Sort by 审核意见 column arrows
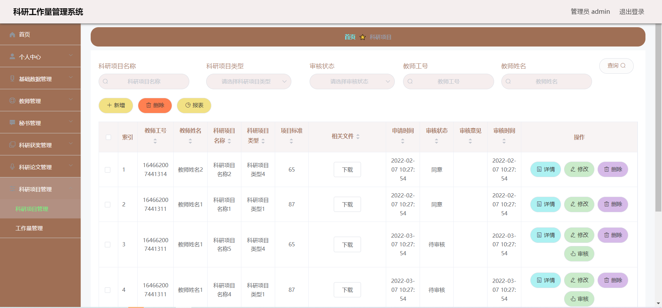 (470, 141)
